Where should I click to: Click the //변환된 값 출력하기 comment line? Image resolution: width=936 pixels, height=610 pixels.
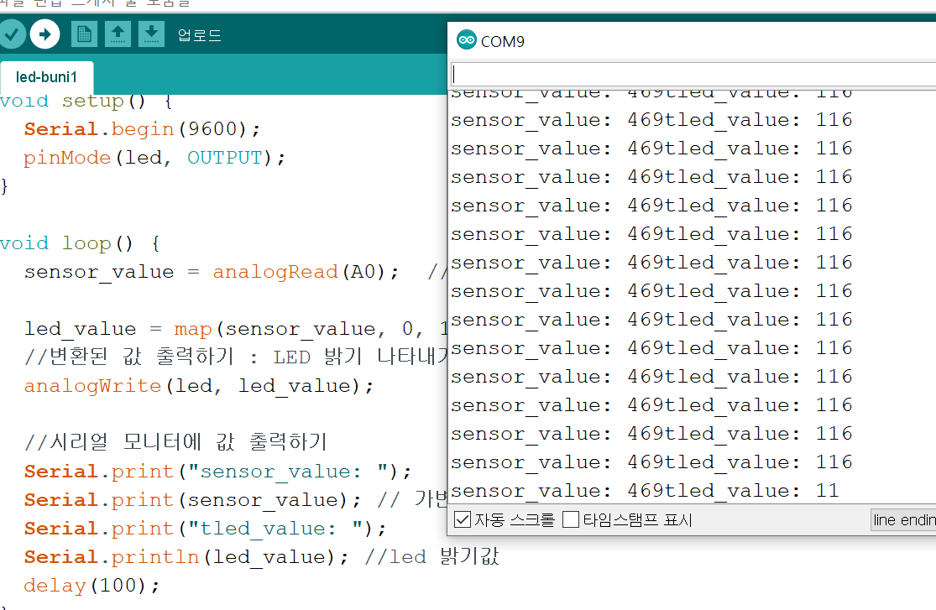(236, 357)
